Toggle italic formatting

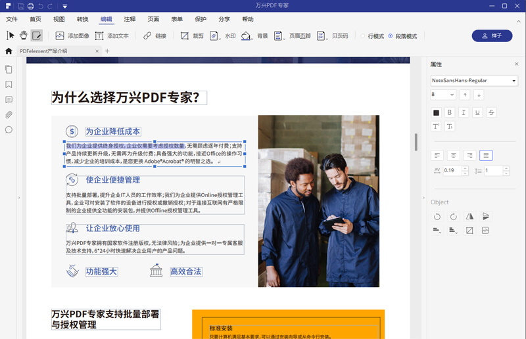click(x=464, y=112)
